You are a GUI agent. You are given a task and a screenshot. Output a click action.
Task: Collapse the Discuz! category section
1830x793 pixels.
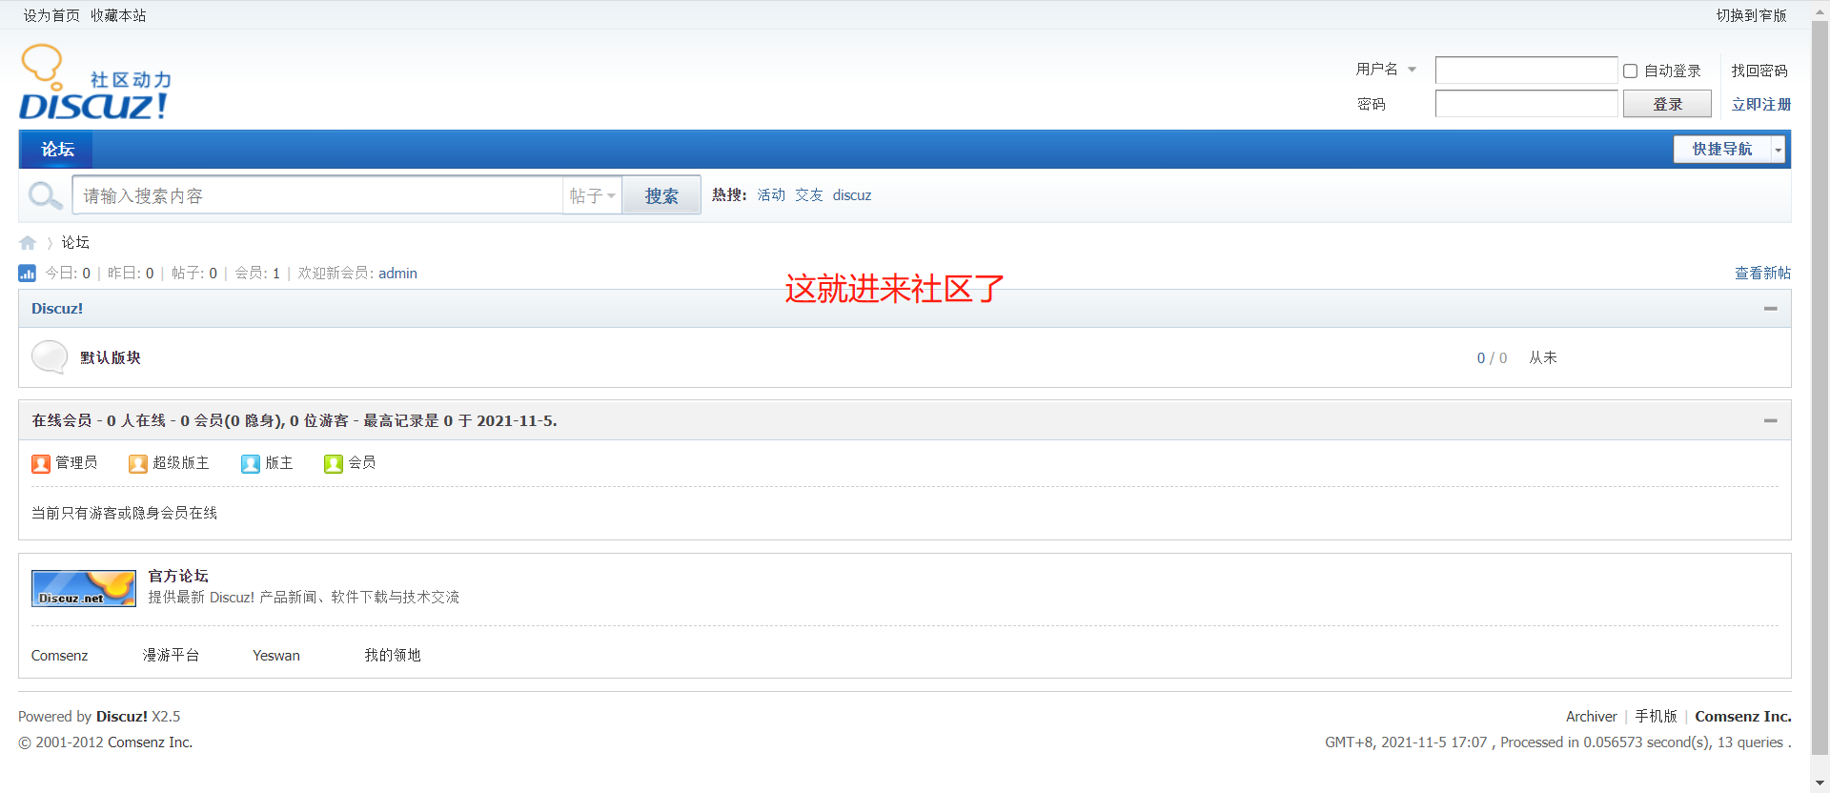click(1770, 309)
